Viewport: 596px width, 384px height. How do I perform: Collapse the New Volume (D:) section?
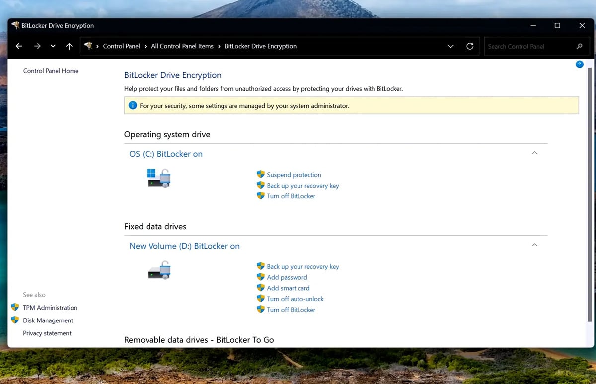tap(534, 245)
